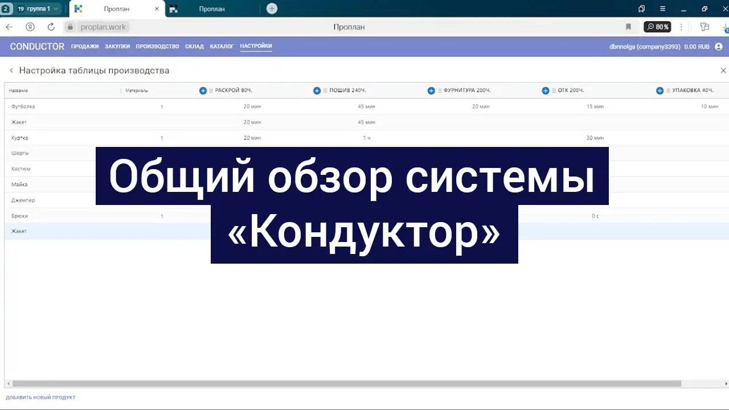This screenshot has width=729, height=410.
Task: Click the ПОШИВ 240ч. column title
Action: 347,91
